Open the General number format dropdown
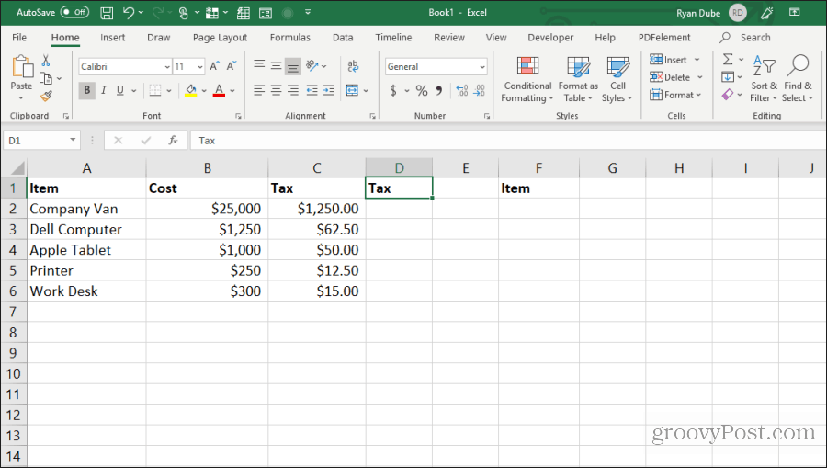This screenshot has height=468, width=827. coord(482,67)
